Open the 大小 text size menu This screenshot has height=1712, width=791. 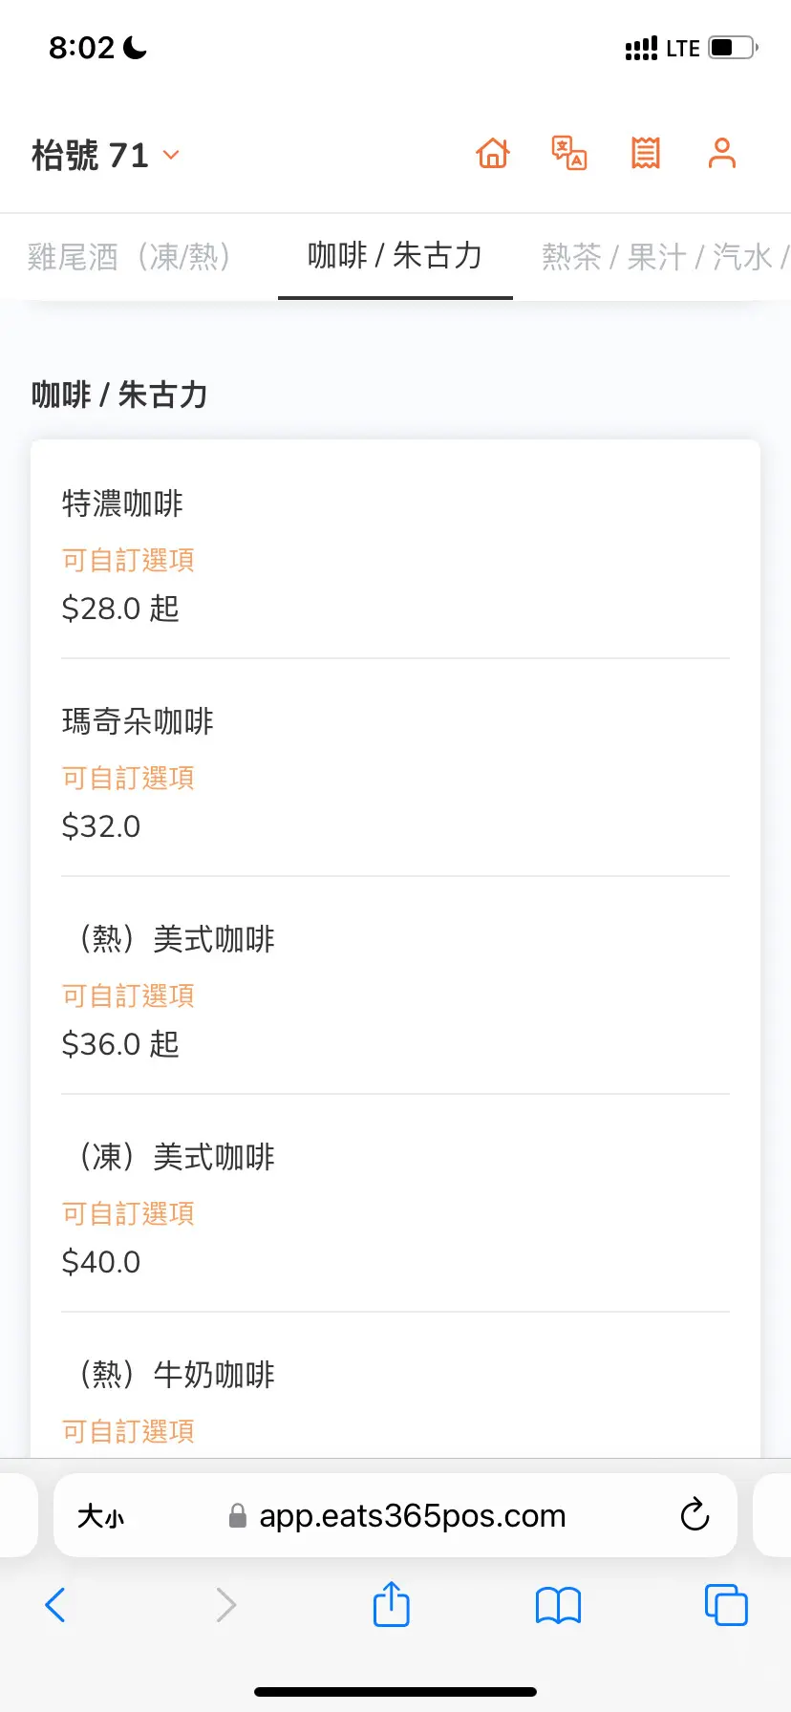pos(101,1516)
